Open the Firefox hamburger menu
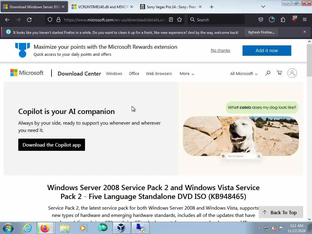 (x=305, y=20)
